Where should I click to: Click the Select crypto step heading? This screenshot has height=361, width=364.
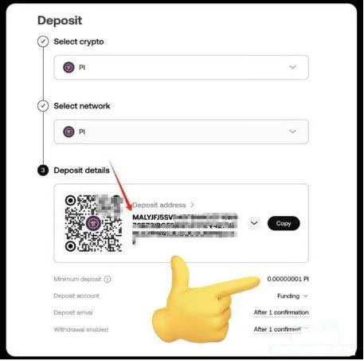point(79,41)
